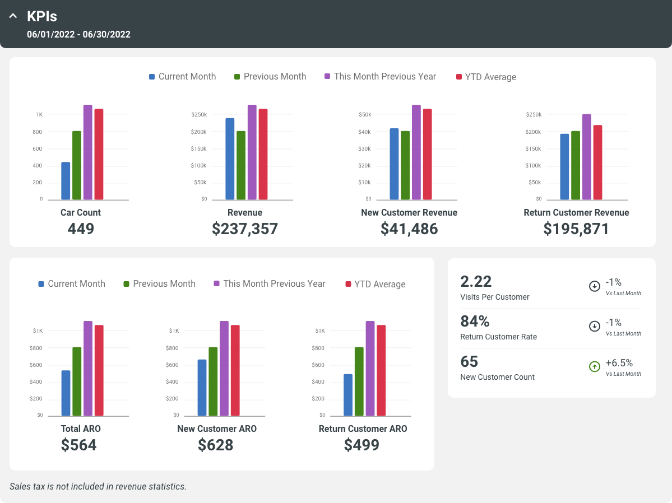The width and height of the screenshot is (672, 503).
Task: Click the sales tax disclaimer note
Action: [98, 486]
